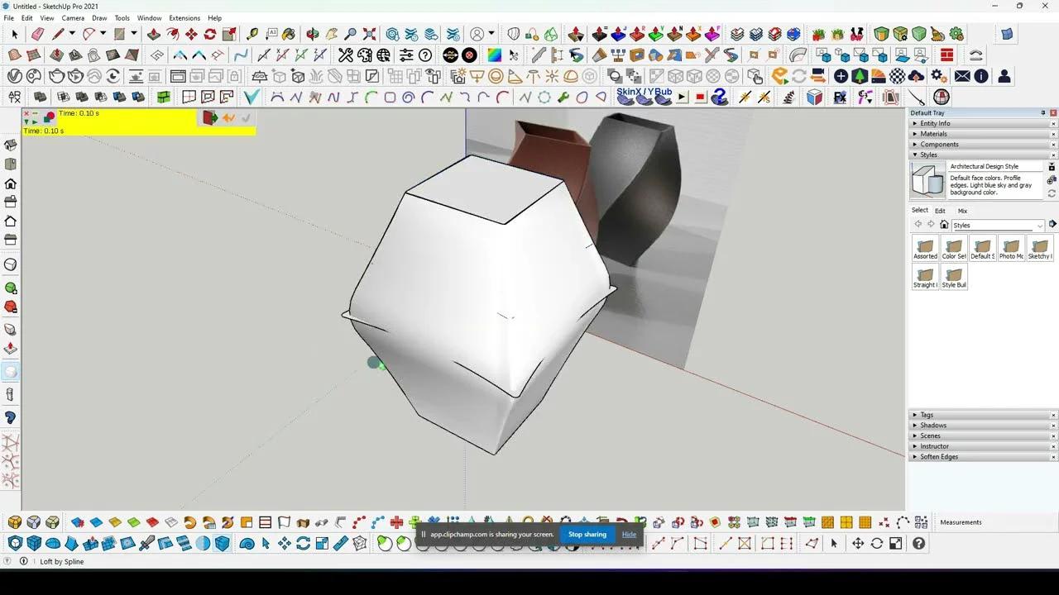Click the Stop sharing button
The width and height of the screenshot is (1059, 595).
(x=587, y=534)
